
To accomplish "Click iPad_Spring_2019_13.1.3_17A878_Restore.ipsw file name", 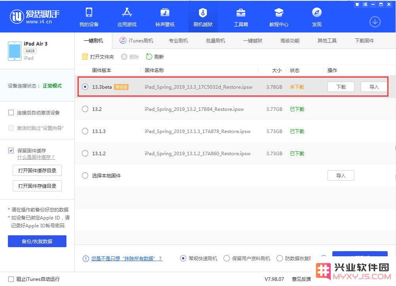I will tap(197, 132).
